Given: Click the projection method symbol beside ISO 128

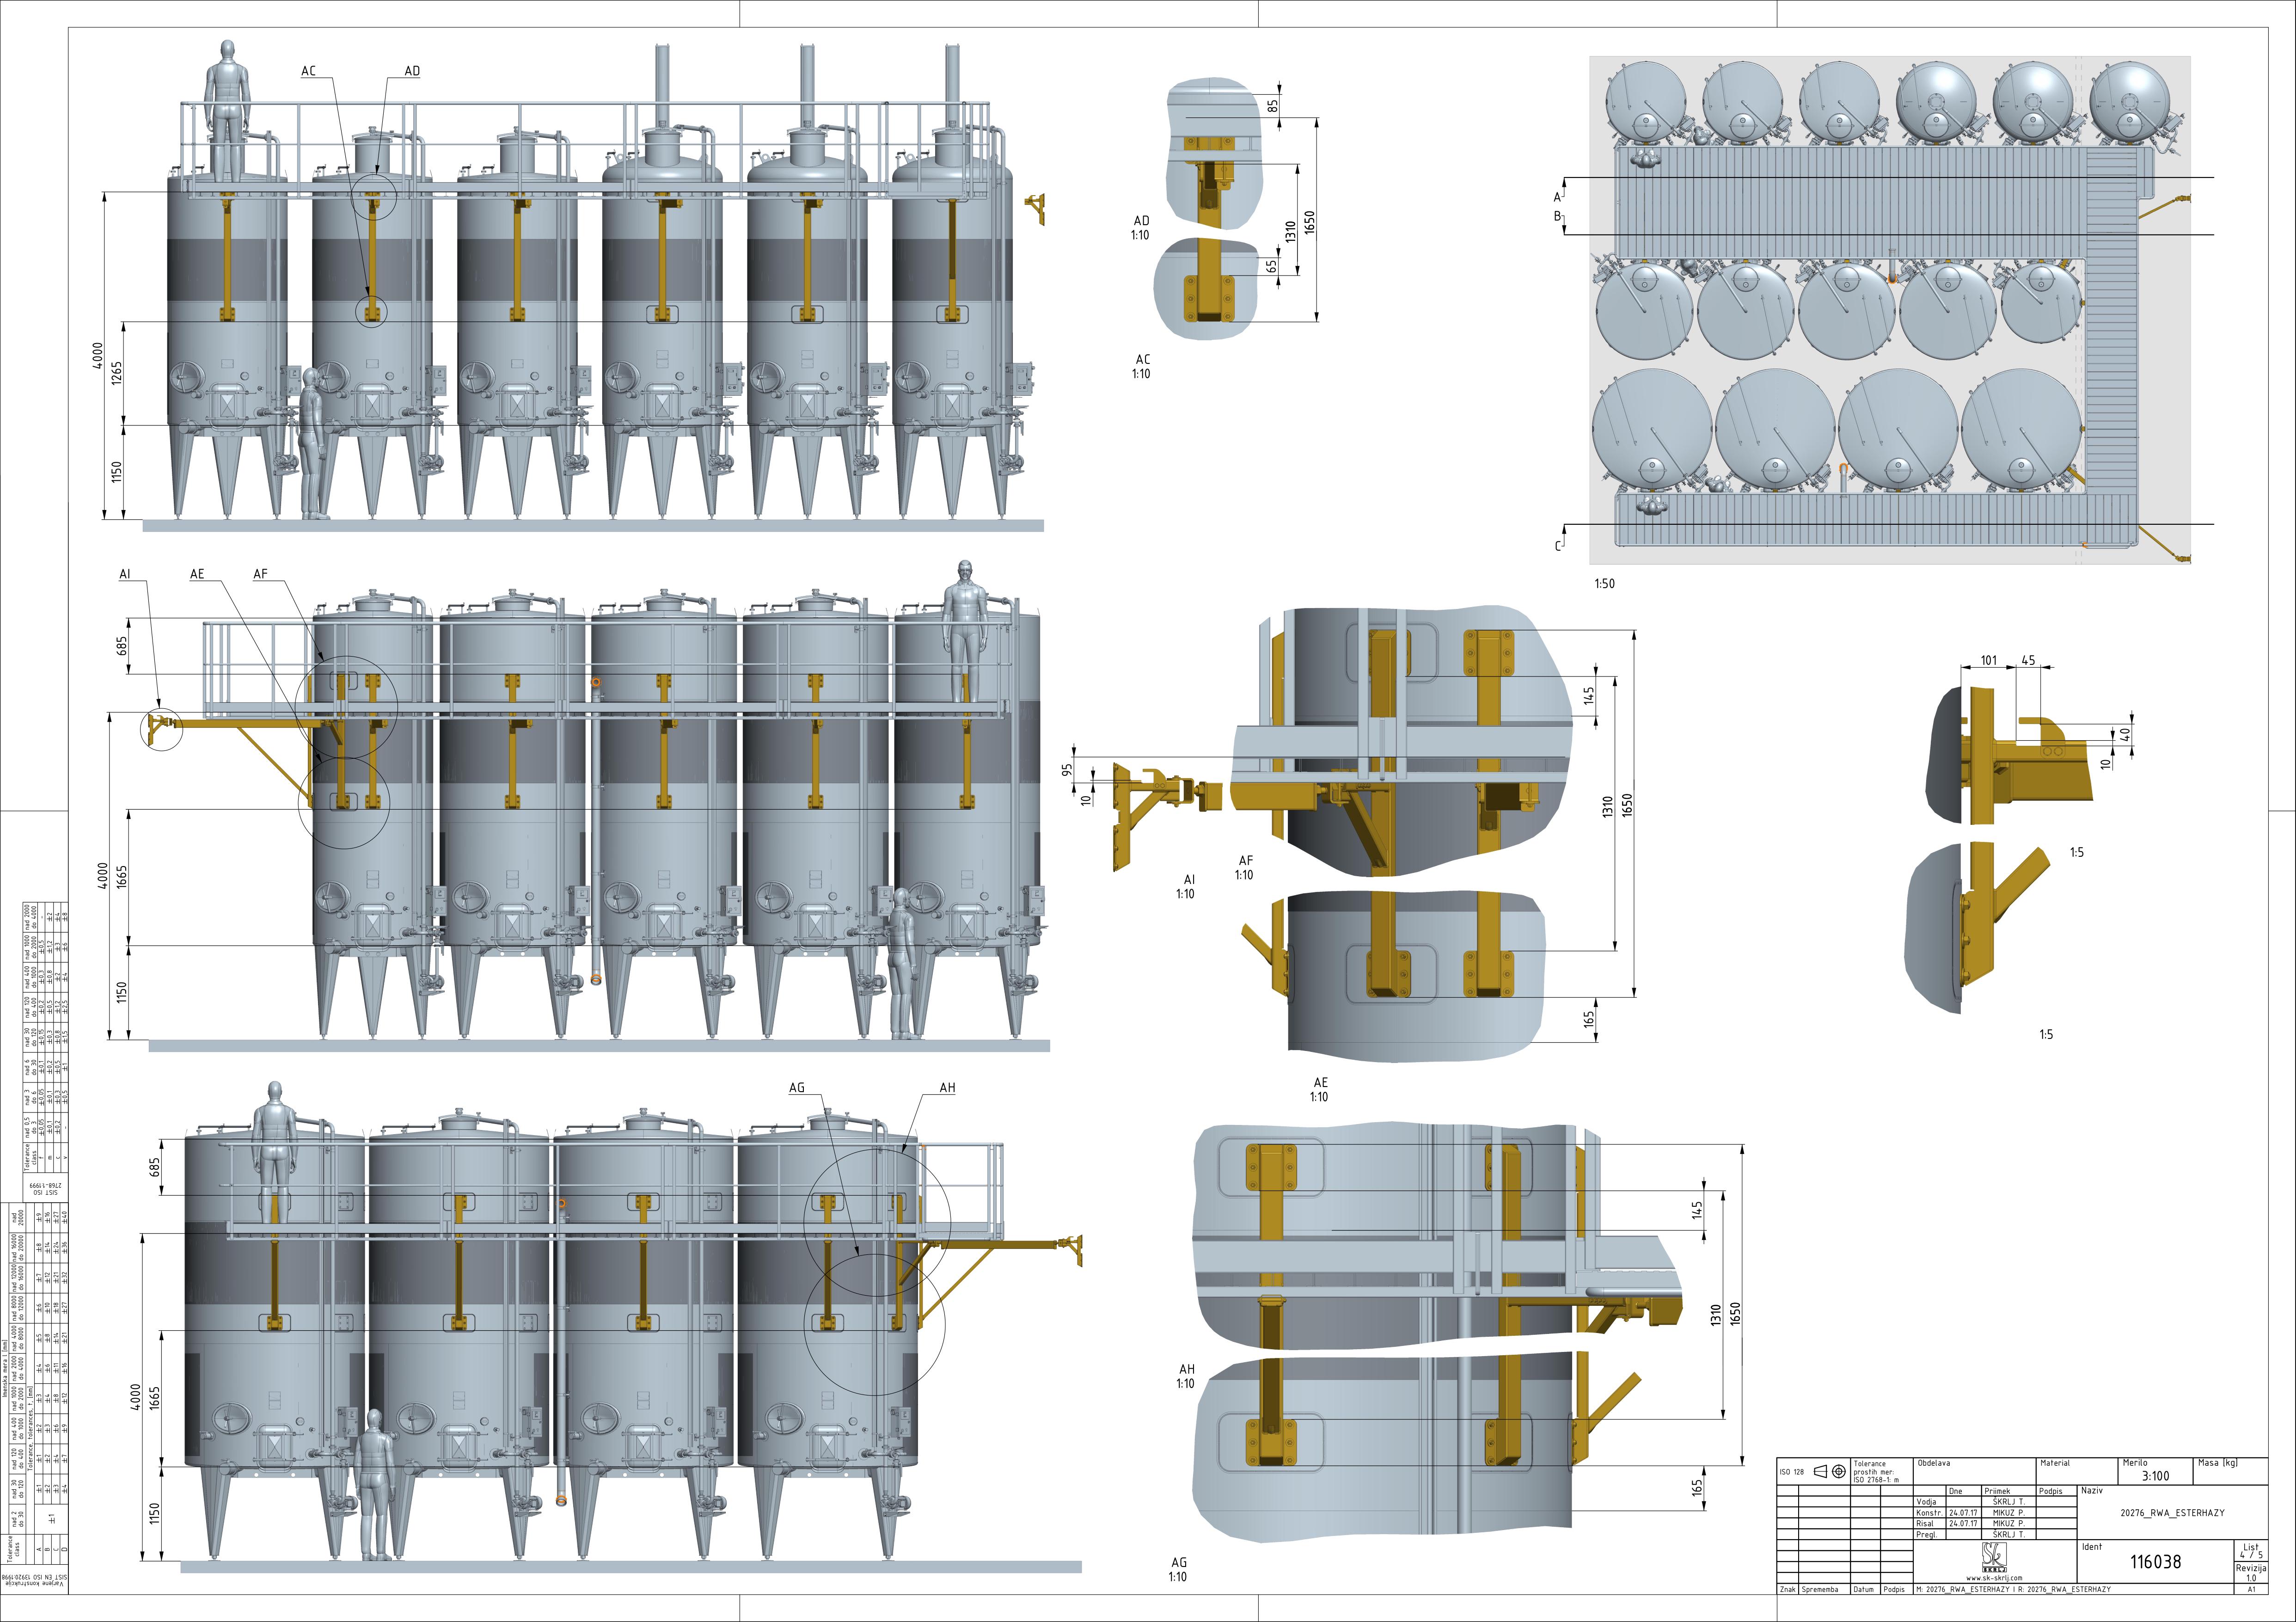Looking at the screenshot, I should click(x=1830, y=1472).
